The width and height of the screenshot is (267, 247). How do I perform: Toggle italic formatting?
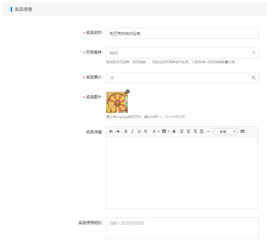pos(132,131)
